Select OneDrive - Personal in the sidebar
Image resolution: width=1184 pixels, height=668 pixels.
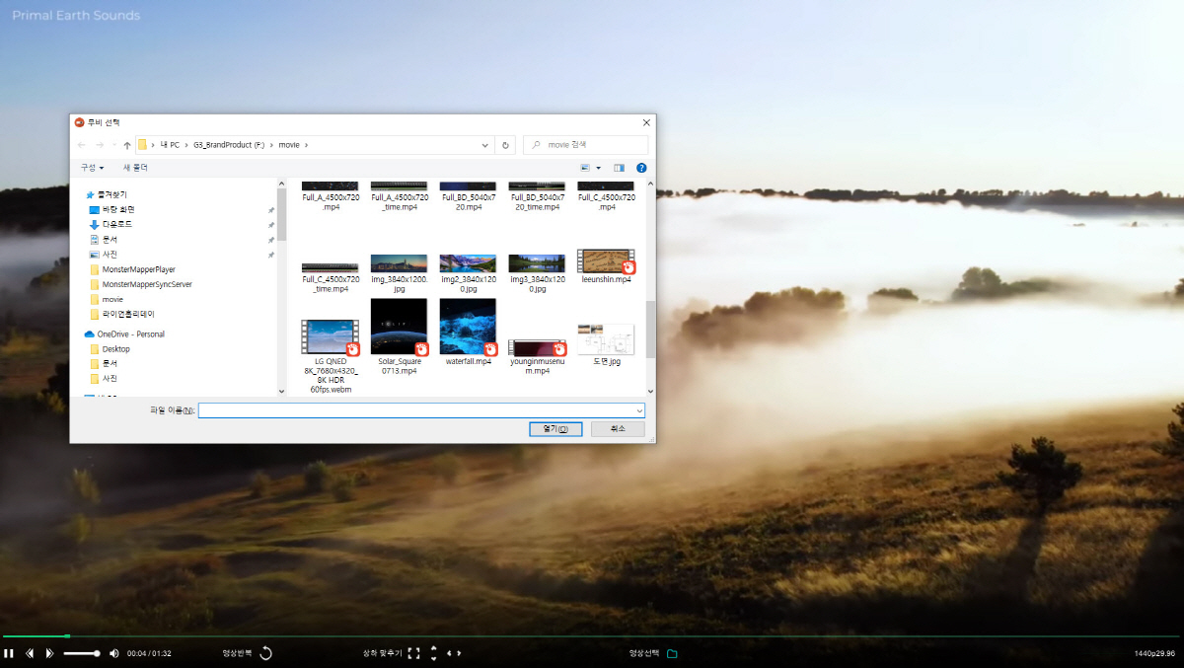click(x=124, y=334)
